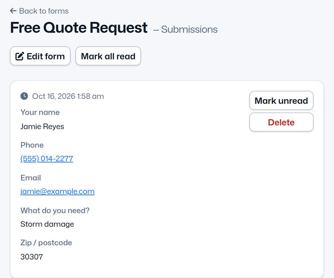Select the timestamp Oct 16, 2026 1:58 am
Image resolution: width=334 pixels, height=278 pixels.
pyautogui.click(x=68, y=96)
